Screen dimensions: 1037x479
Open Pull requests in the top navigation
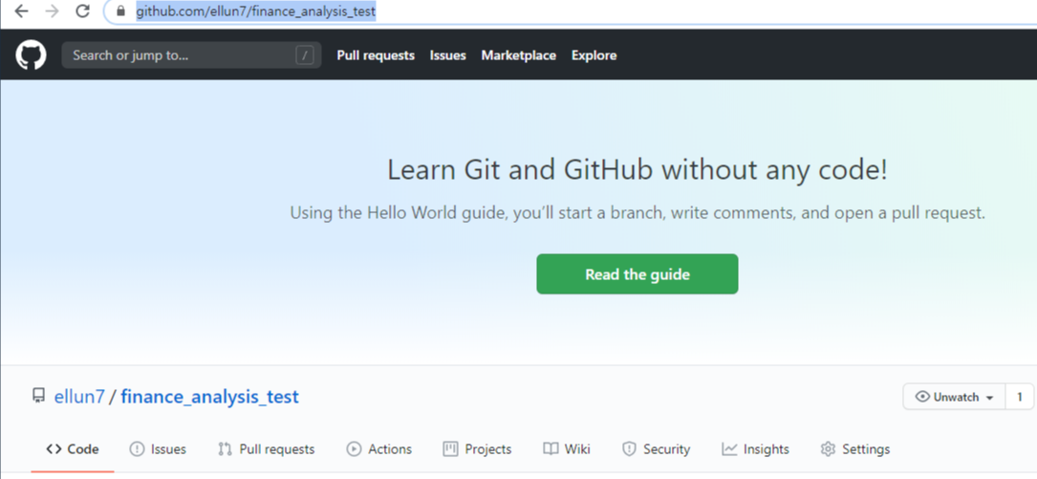376,55
